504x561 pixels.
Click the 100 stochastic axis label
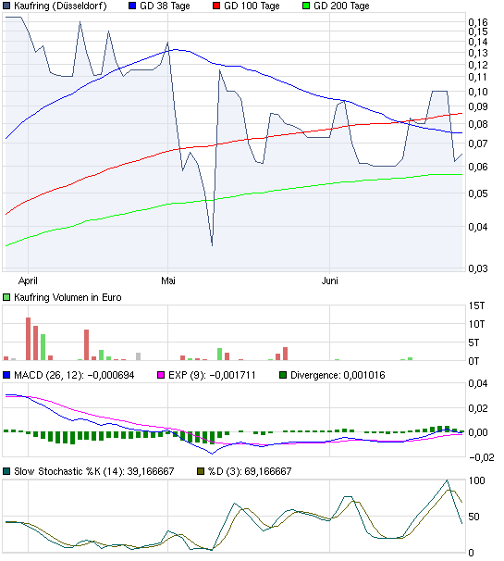477,480
